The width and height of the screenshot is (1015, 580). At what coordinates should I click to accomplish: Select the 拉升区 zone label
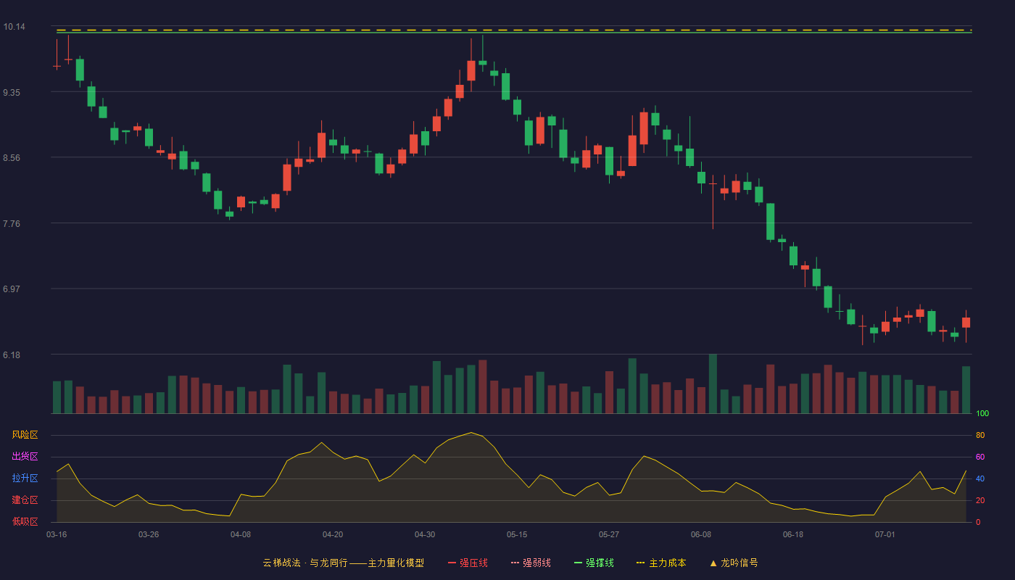point(25,478)
